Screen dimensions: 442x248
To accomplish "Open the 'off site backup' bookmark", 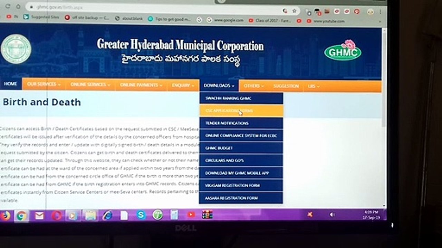I will (87, 18).
